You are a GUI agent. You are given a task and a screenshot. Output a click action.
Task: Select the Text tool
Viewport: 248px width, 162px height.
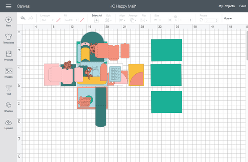[9, 90]
